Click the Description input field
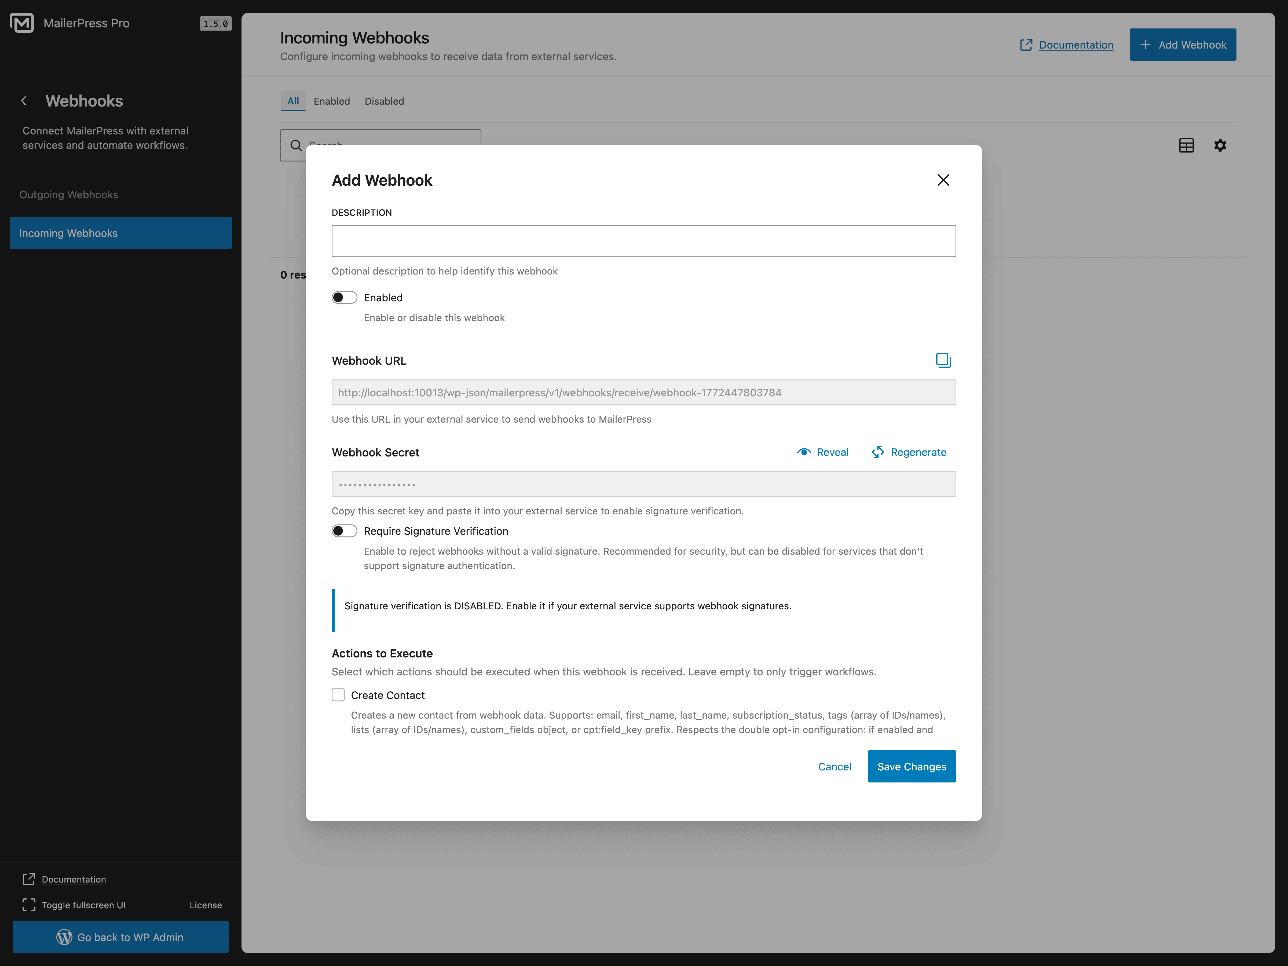 tap(643, 240)
